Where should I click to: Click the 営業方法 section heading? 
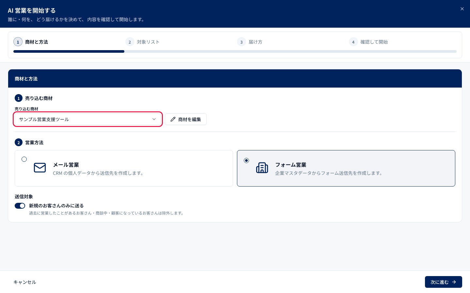(34, 143)
